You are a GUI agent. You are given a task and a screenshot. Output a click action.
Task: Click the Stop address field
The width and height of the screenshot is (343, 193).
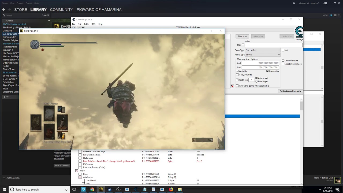[260, 68]
